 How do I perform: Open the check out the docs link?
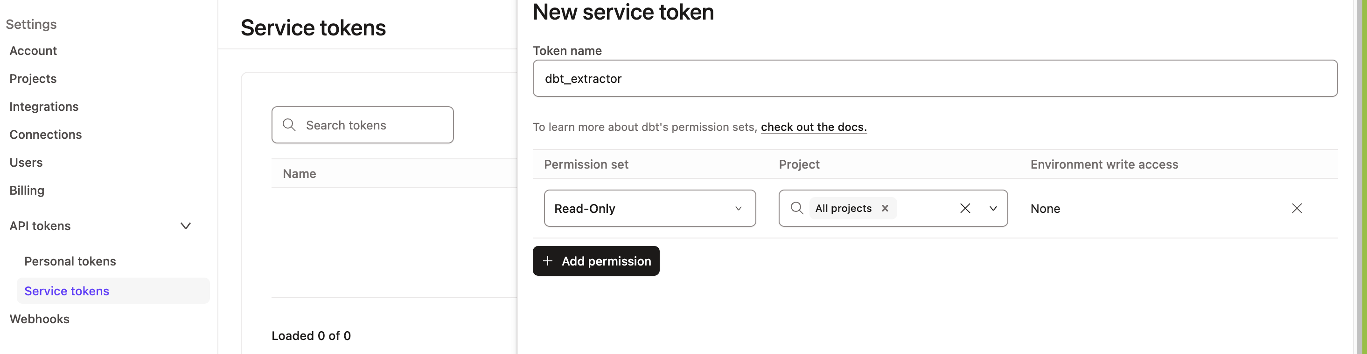pyautogui.click(x=814, y=127)
